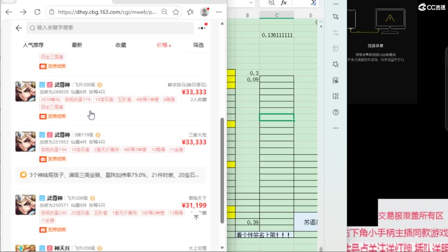448x252 pixels.
Task: Click the web page vertical scrollbar thumb
Action: pyautogui.click(x=222, y=170)
